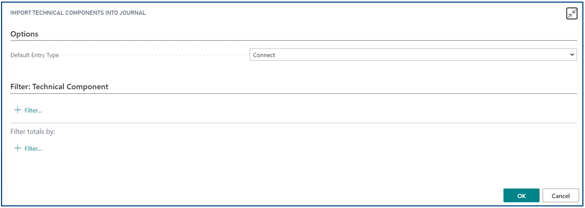Add a Technical Component Filter... link
This screenshot has height=208, width=585.
(x=33, y=110)
